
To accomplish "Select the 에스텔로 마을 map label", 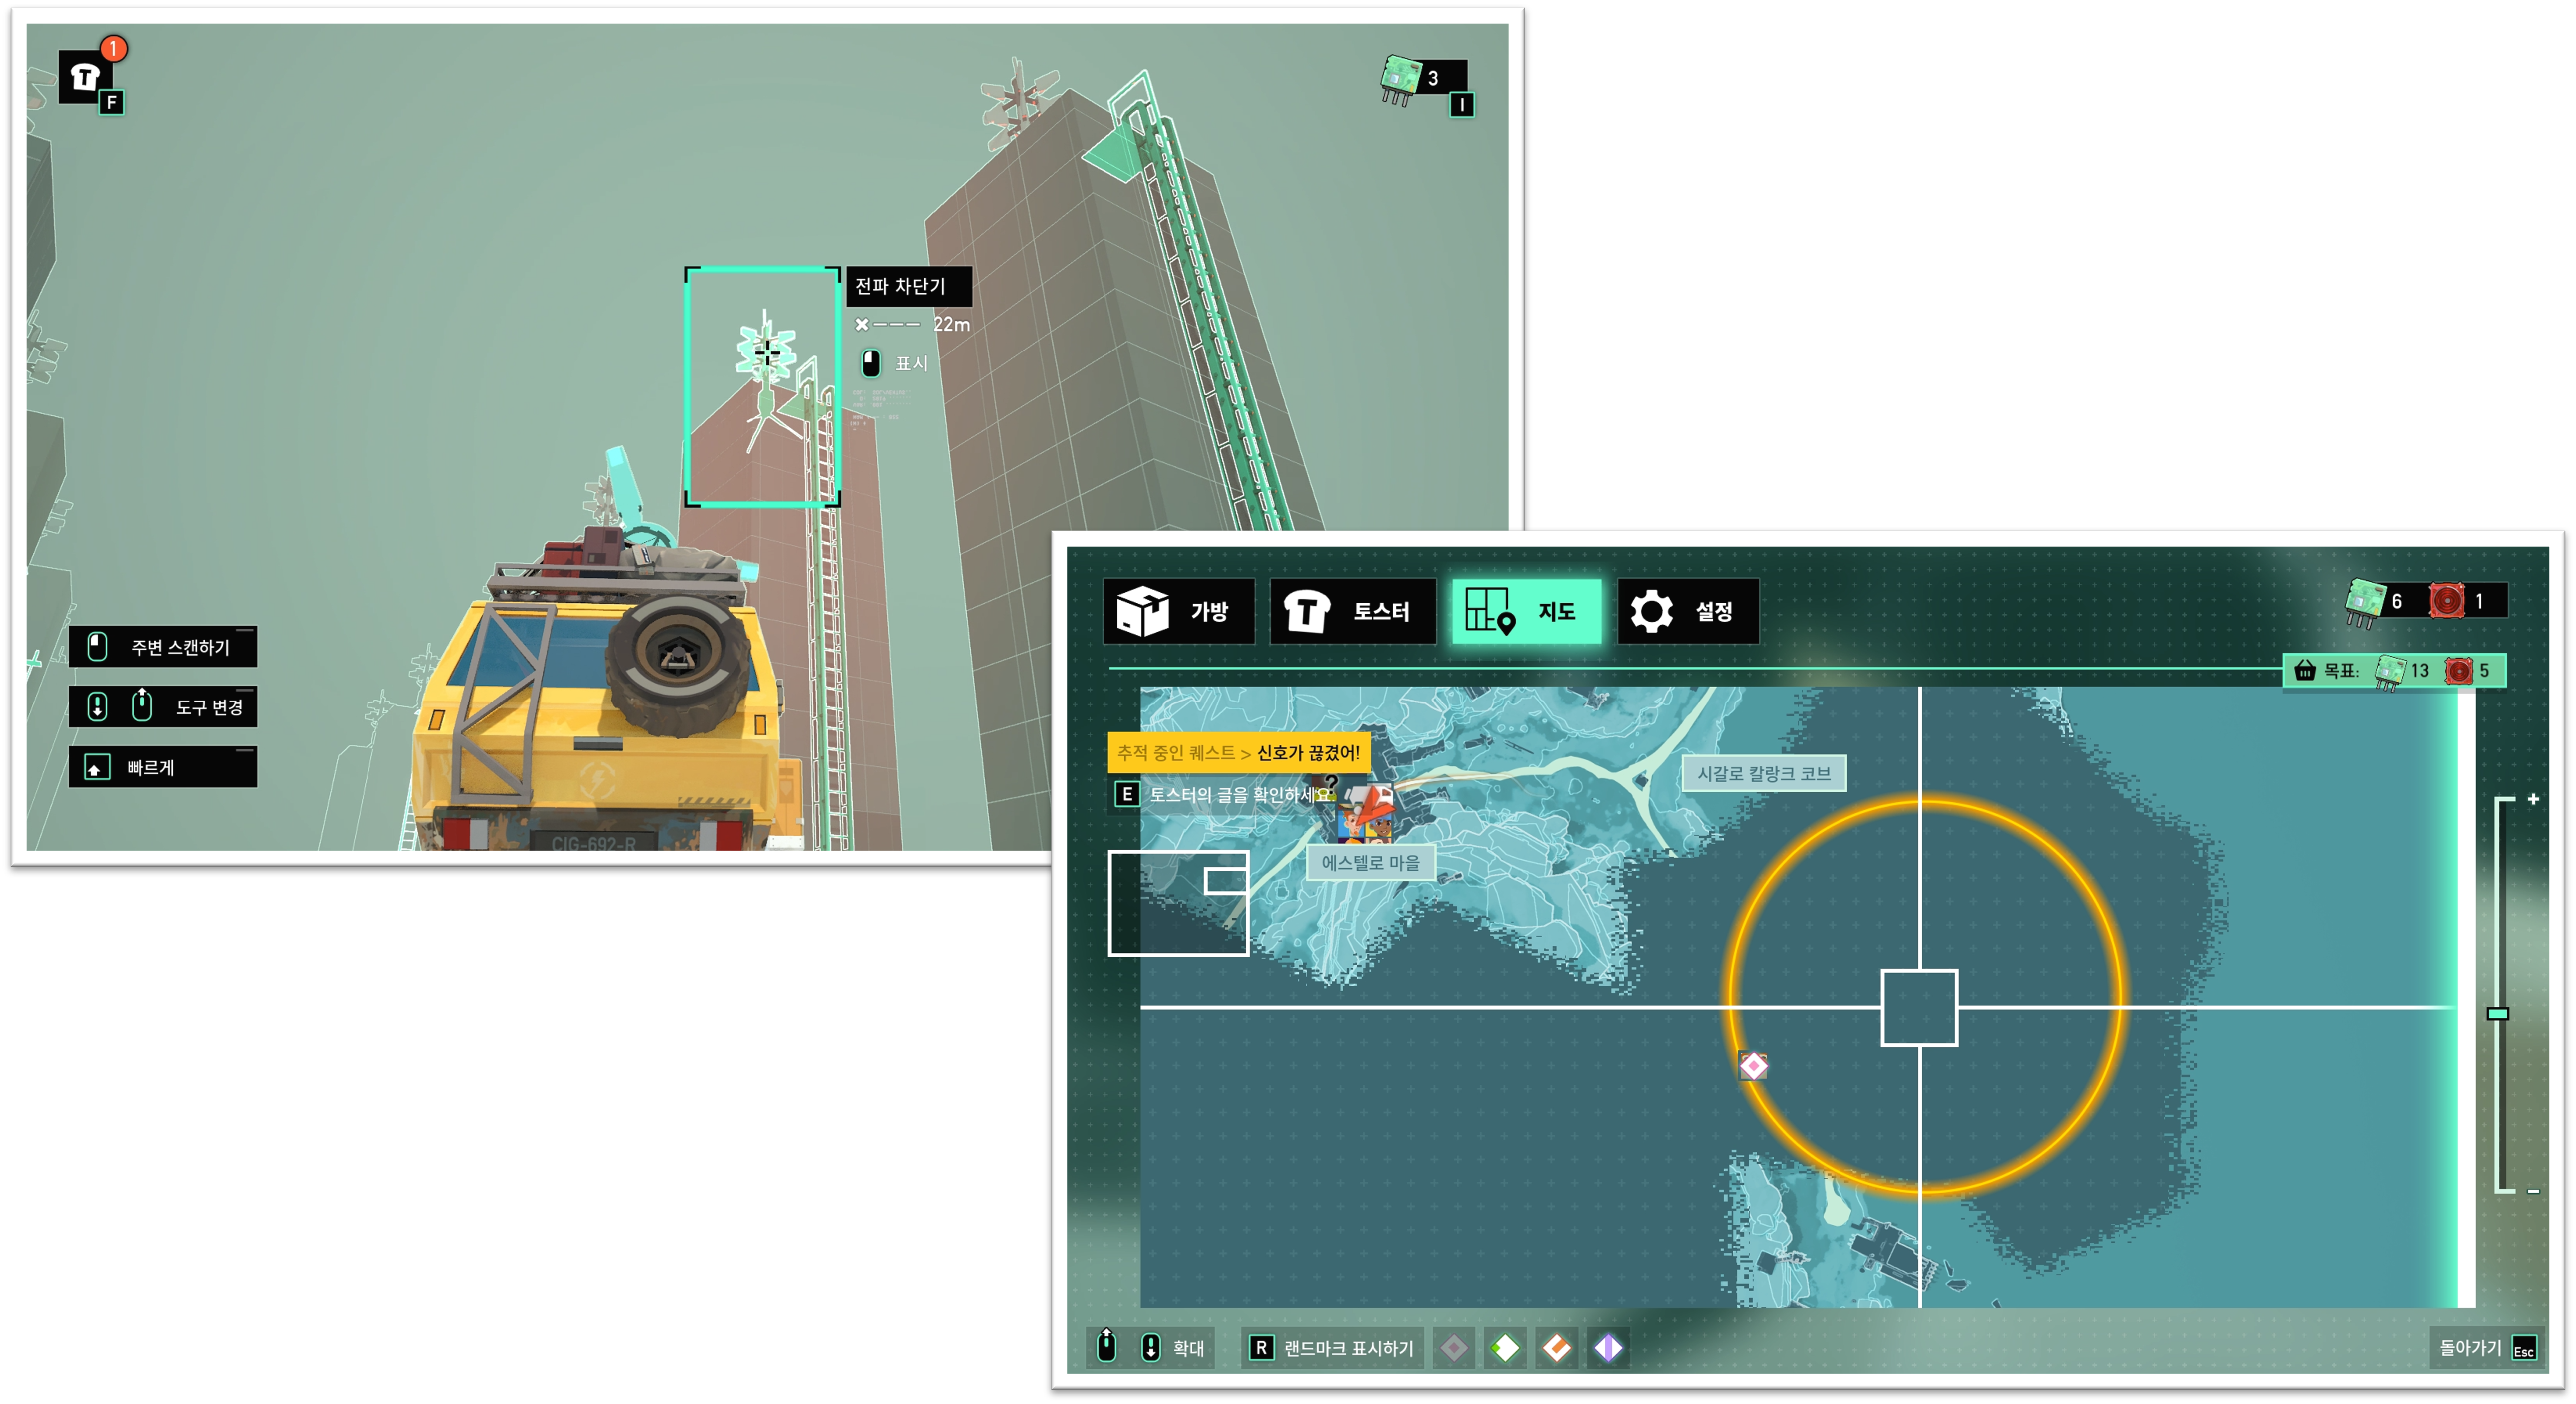I will [1371, 862].
